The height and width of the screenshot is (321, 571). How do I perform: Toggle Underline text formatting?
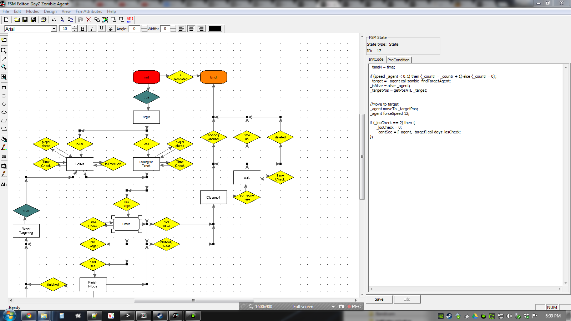click(x=101, y=29)
